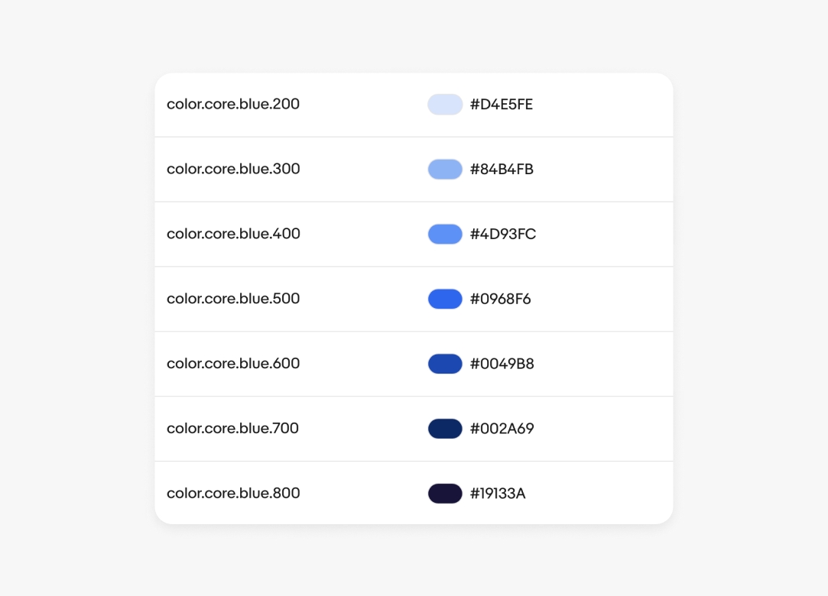Click the #0049B8 hex value text

click(502, 364)
